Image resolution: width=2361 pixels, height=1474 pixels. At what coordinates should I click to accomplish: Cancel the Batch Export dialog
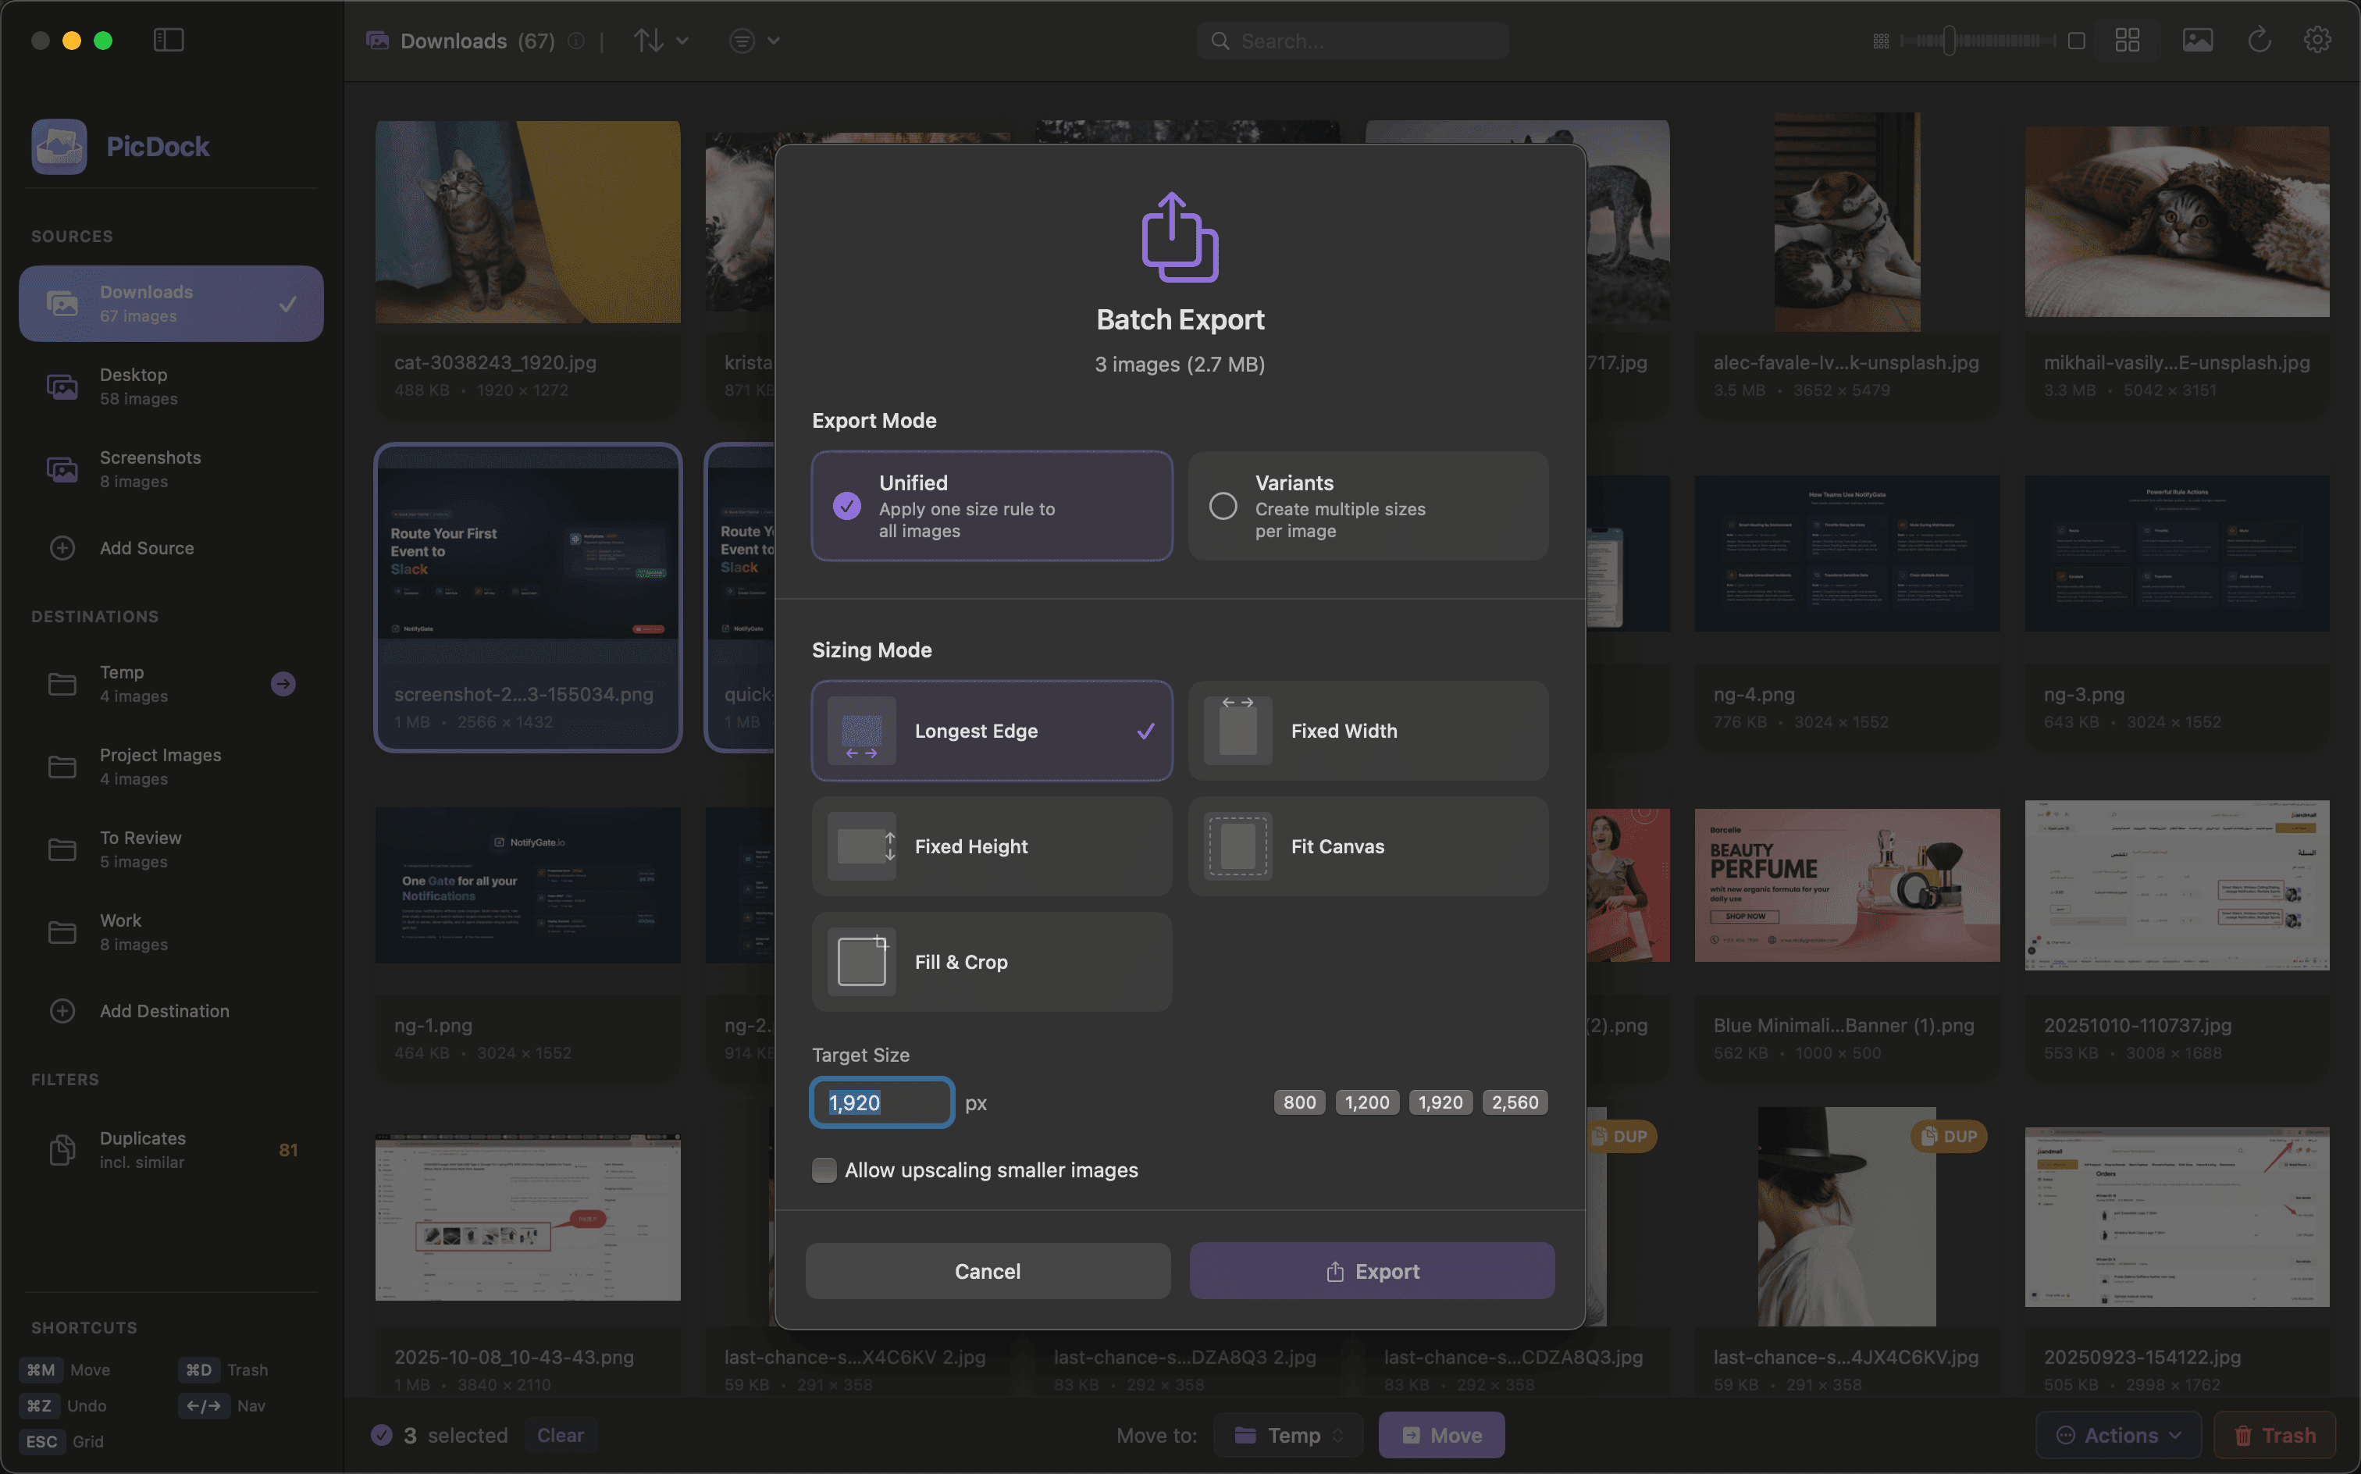[x=988, y=1270]
